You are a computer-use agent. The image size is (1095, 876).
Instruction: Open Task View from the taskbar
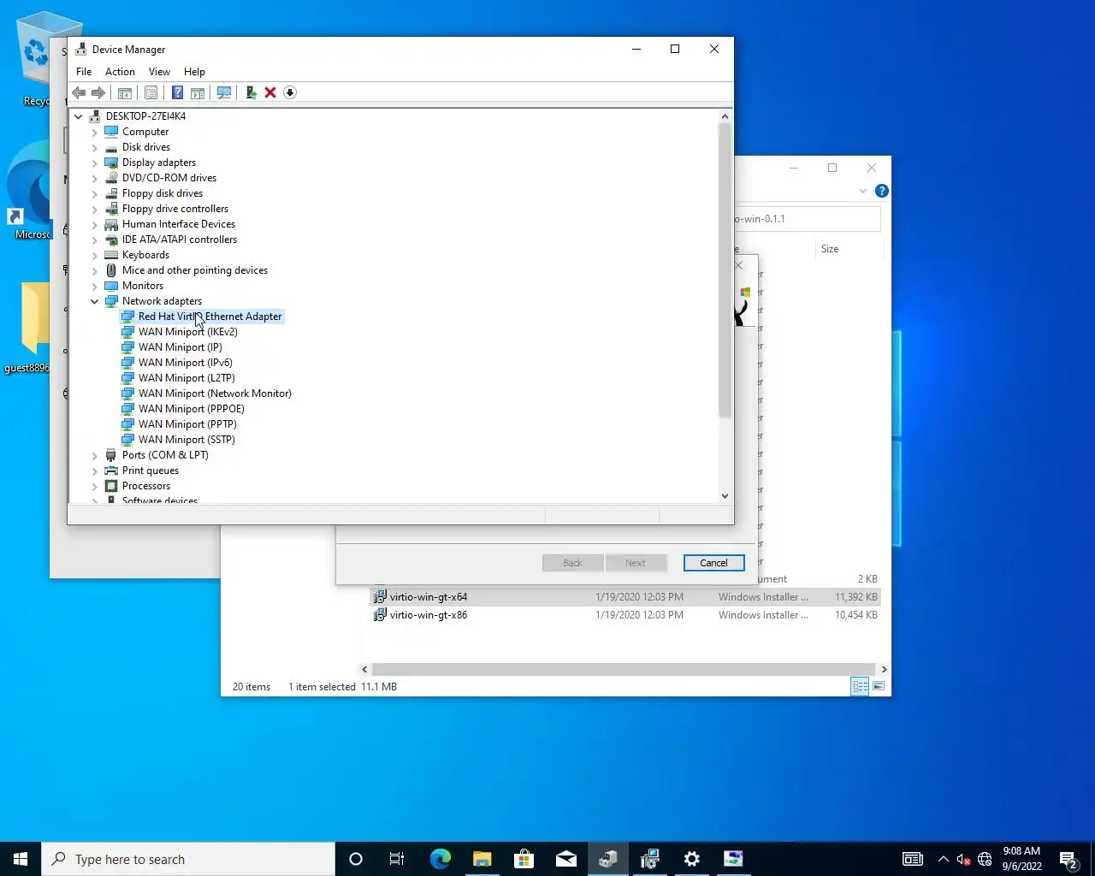coord(397,859)
